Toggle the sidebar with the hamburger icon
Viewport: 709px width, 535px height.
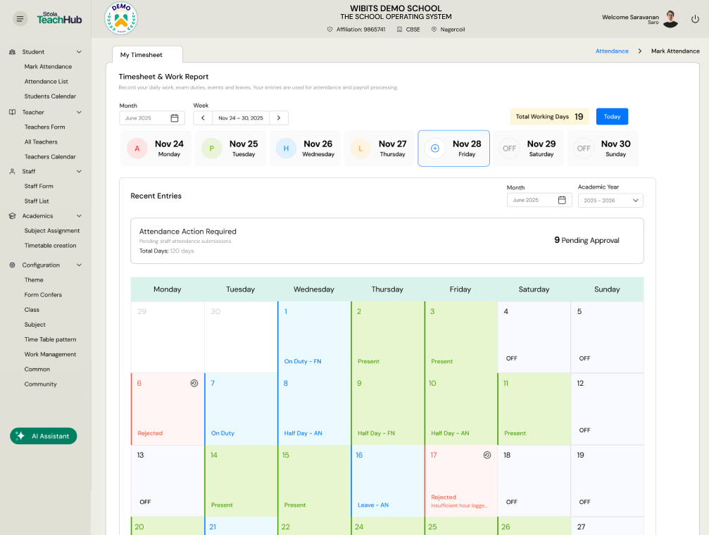pos(20,18)
